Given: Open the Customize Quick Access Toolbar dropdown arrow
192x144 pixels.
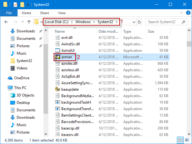Looking at the screenshot, I should [28, 5].
